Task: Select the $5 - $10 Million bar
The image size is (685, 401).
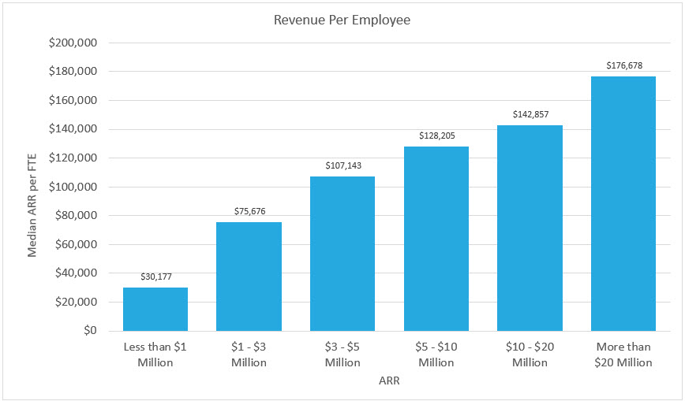Action: tap(436, 239)
